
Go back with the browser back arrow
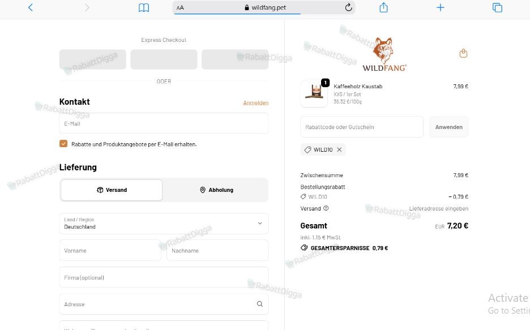[x=31, y=7]
